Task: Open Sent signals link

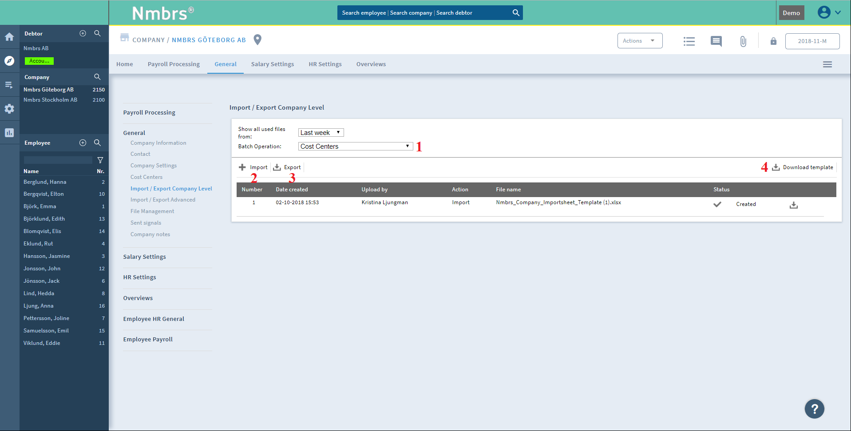Action: 146,223
